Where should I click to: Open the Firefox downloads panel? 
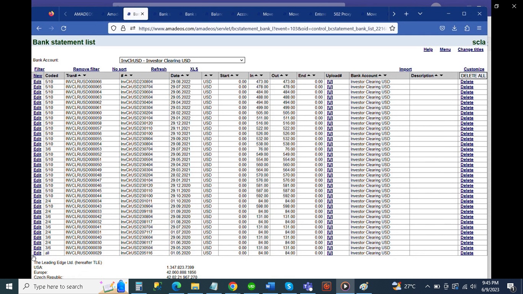454,28
